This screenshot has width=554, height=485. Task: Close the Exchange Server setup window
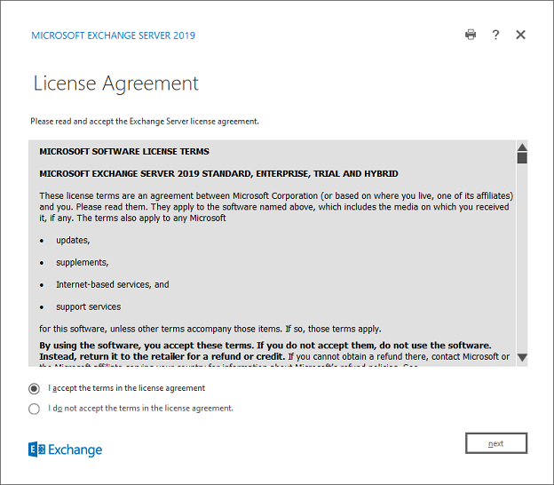pos(521,35)
